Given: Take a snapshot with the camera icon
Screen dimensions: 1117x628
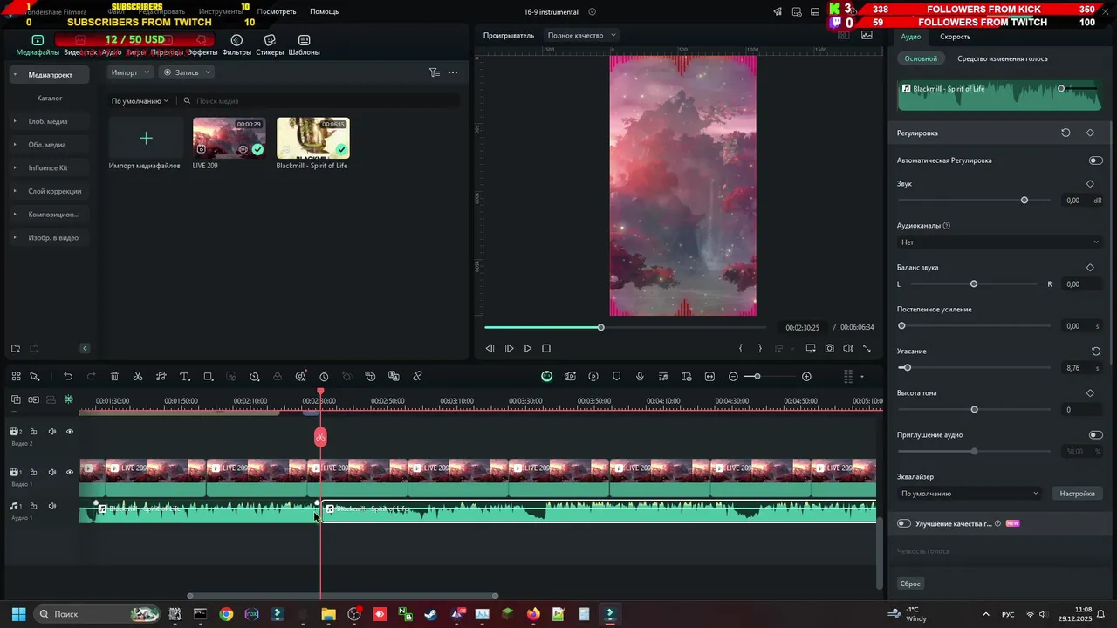Looking at the screenshot, I should tap(829, 348).
